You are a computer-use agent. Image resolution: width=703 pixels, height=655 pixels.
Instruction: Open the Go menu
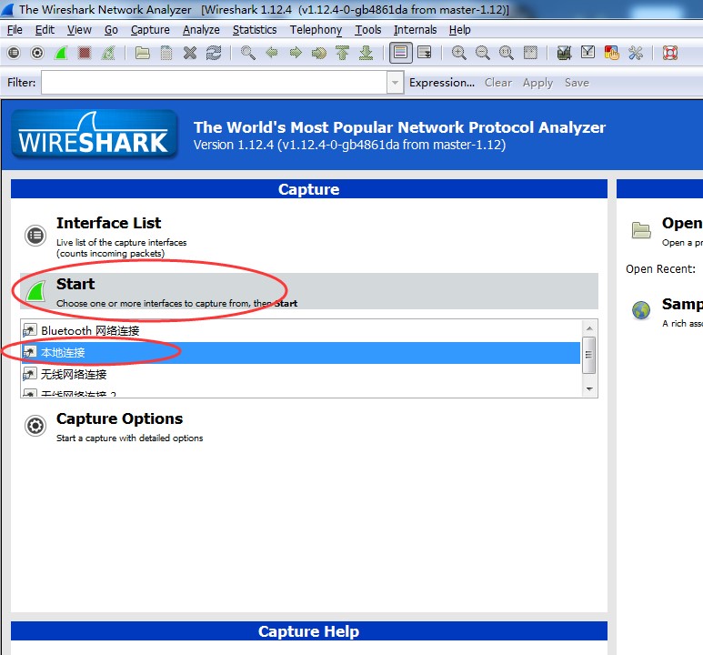pyautogui.click(x=111, y=30)
